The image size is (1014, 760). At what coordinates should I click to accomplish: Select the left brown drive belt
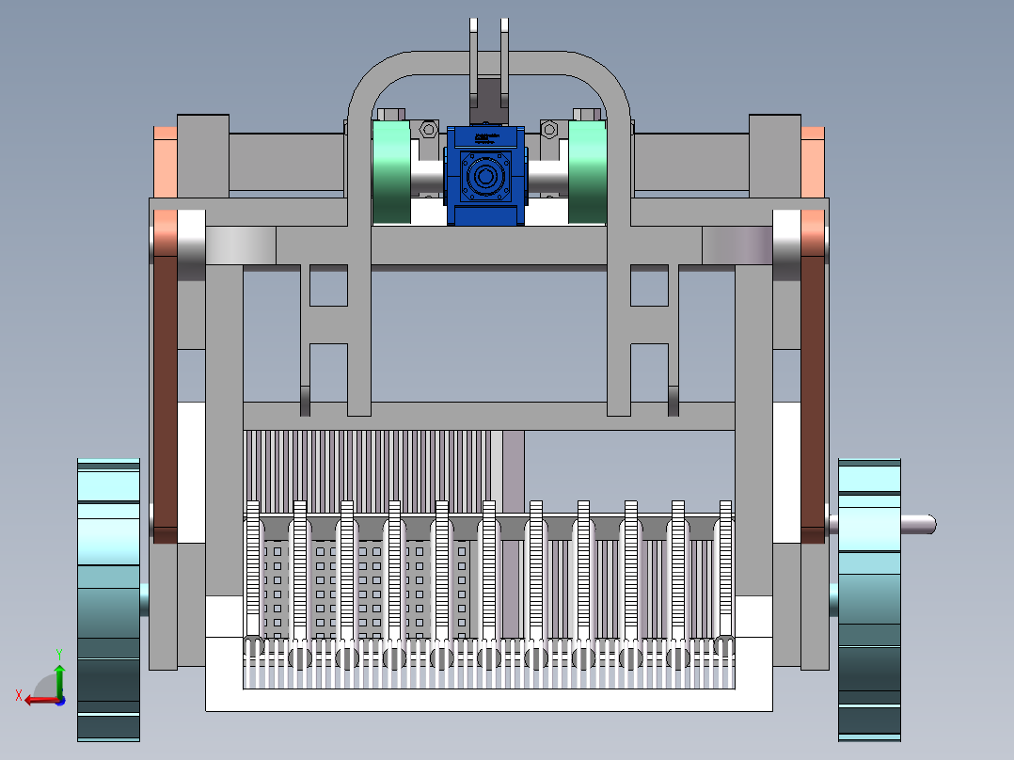(x=166, y=399)
